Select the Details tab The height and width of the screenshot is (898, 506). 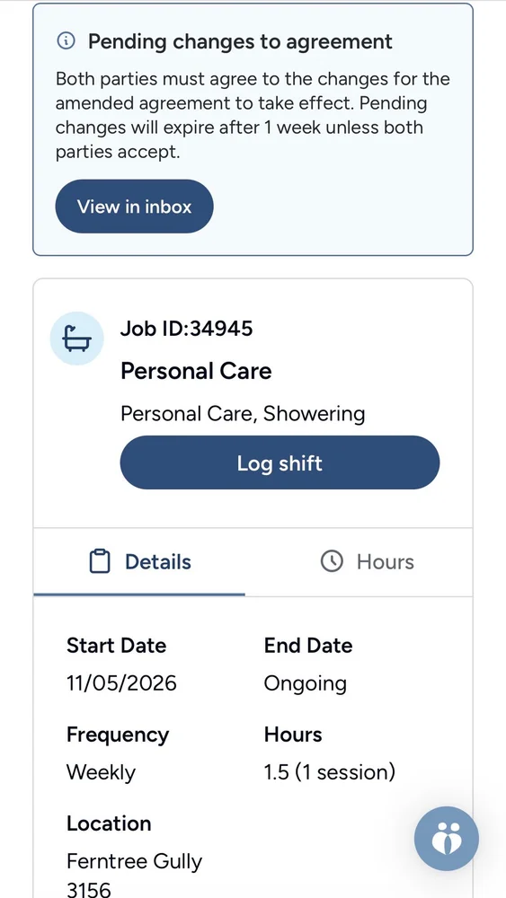(x=139, y=562)
